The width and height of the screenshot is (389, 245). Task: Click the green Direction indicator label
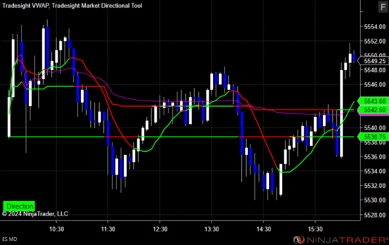tap(19, 206)
